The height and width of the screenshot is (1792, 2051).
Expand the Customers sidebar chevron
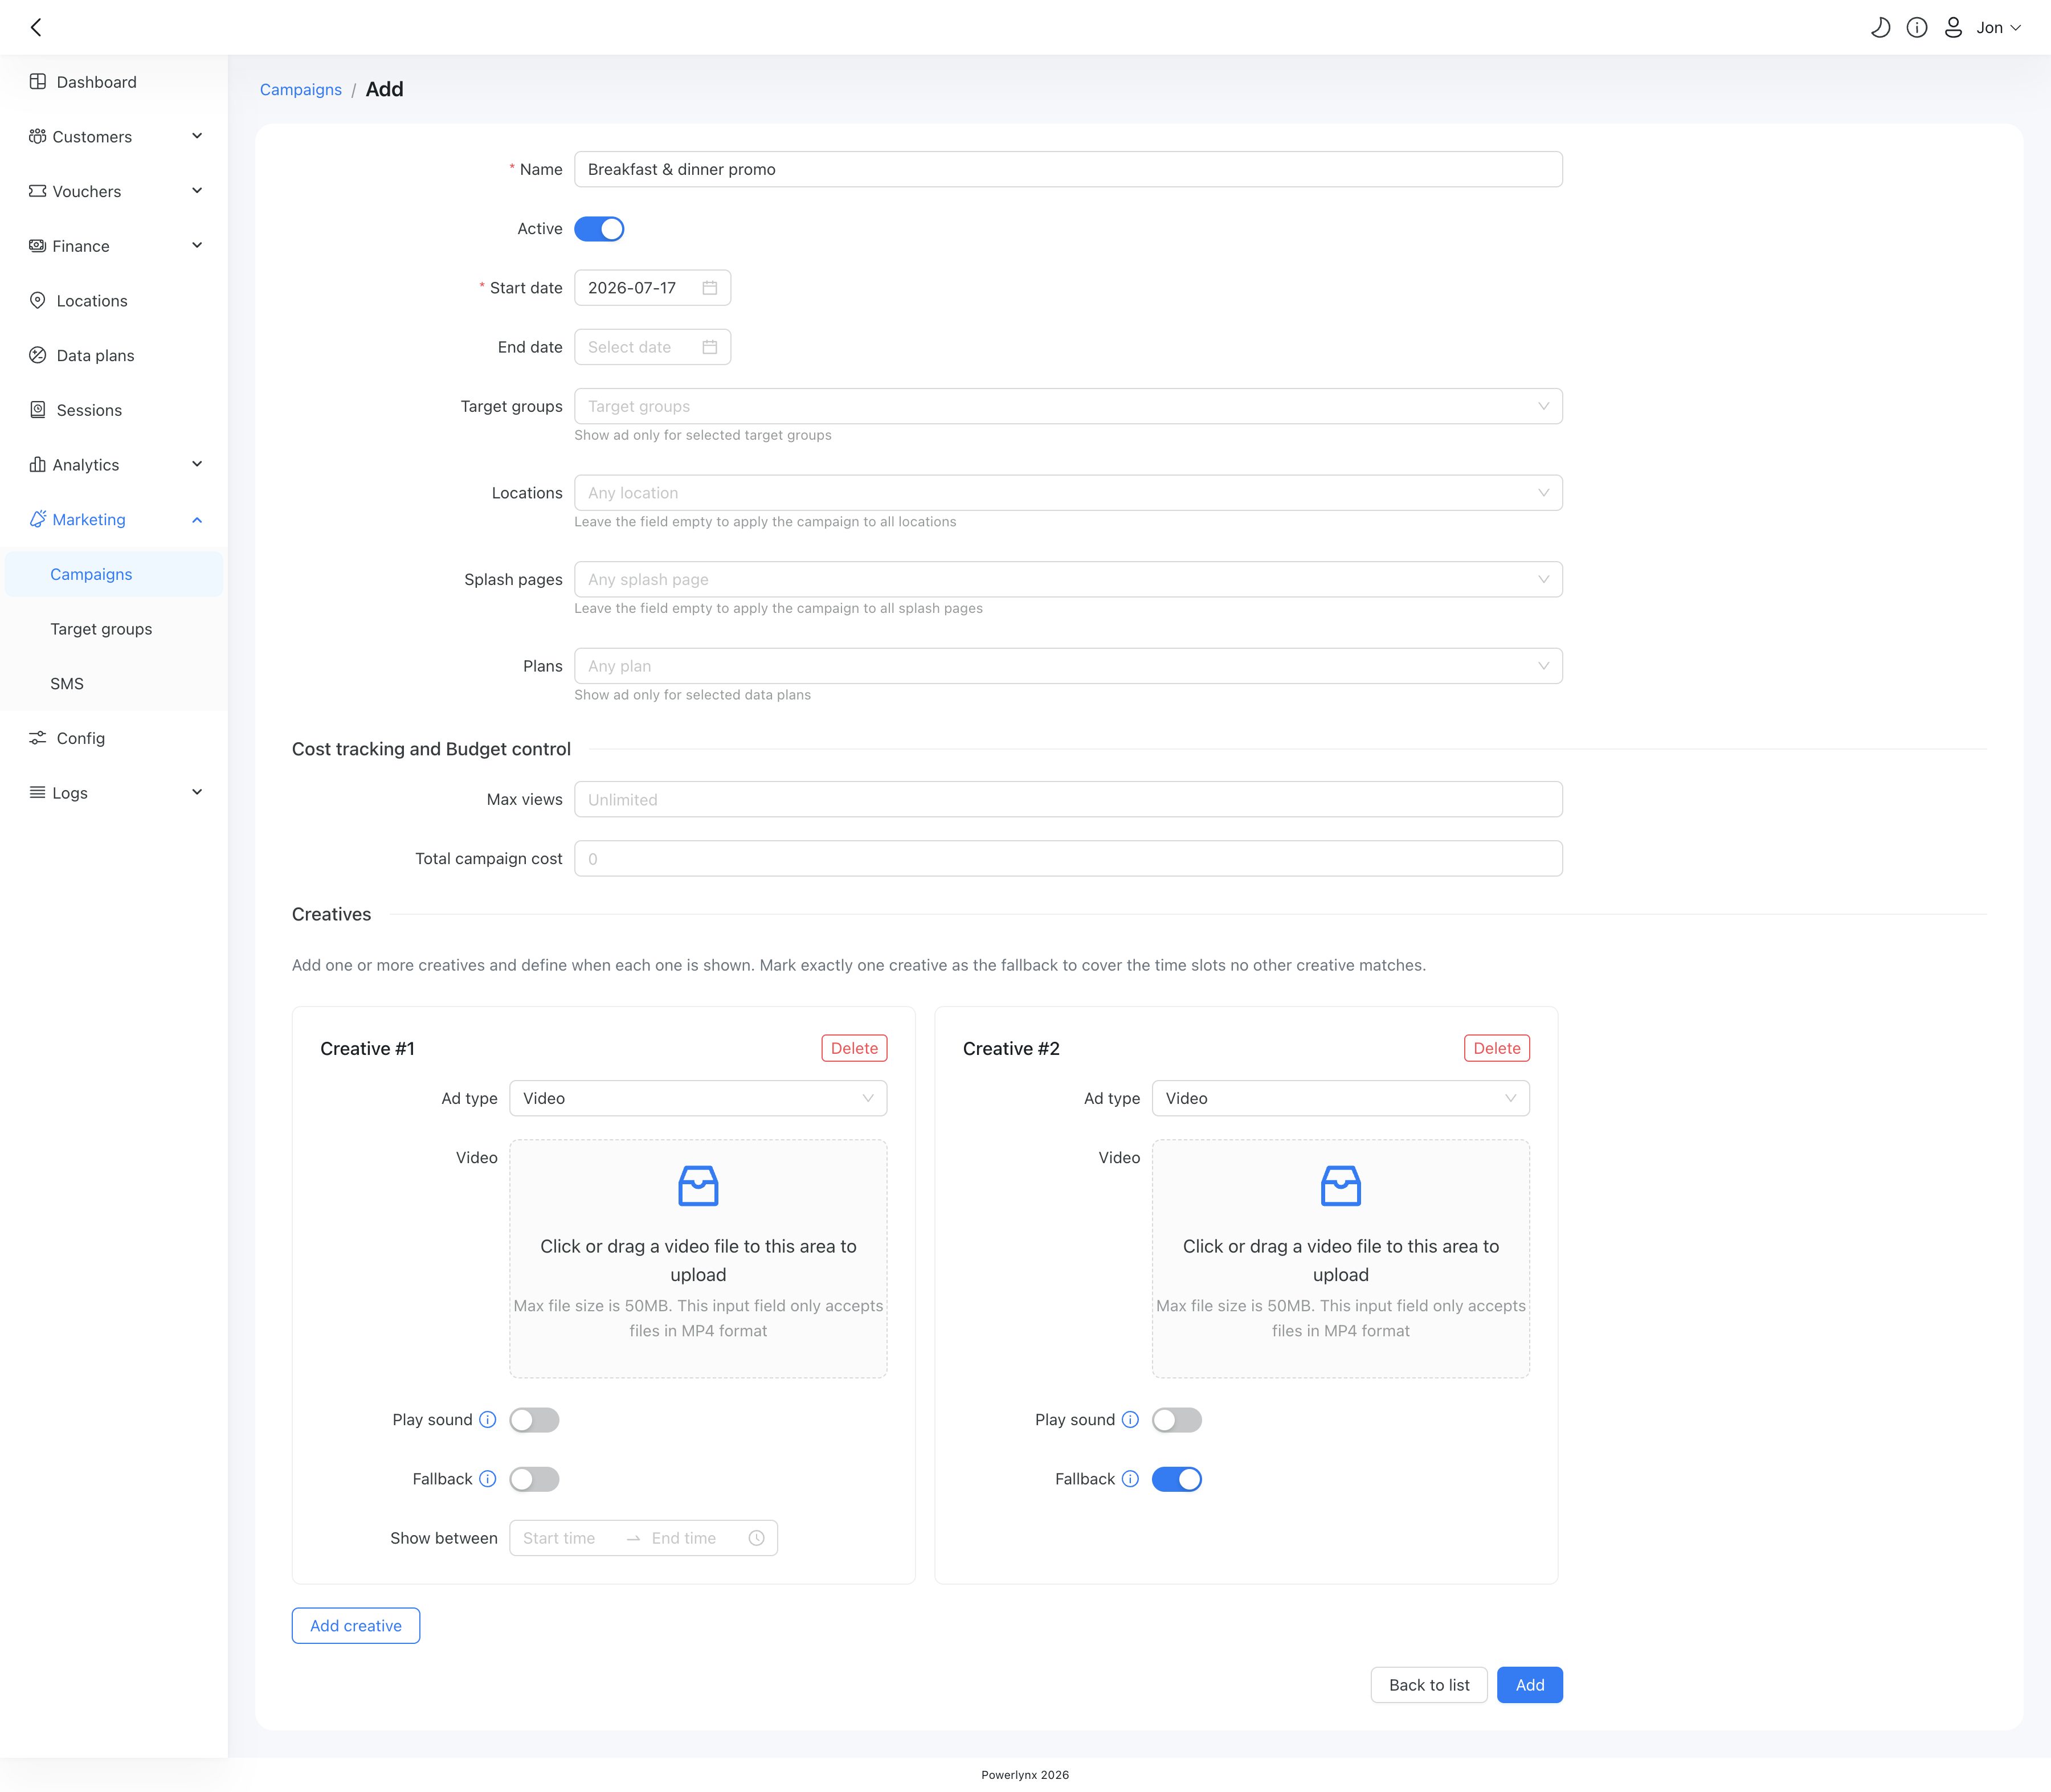[197, 136]
